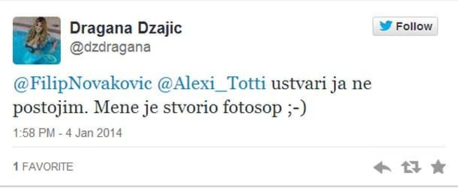View who favorited via 1 FAVORITE

coord(43,167)
